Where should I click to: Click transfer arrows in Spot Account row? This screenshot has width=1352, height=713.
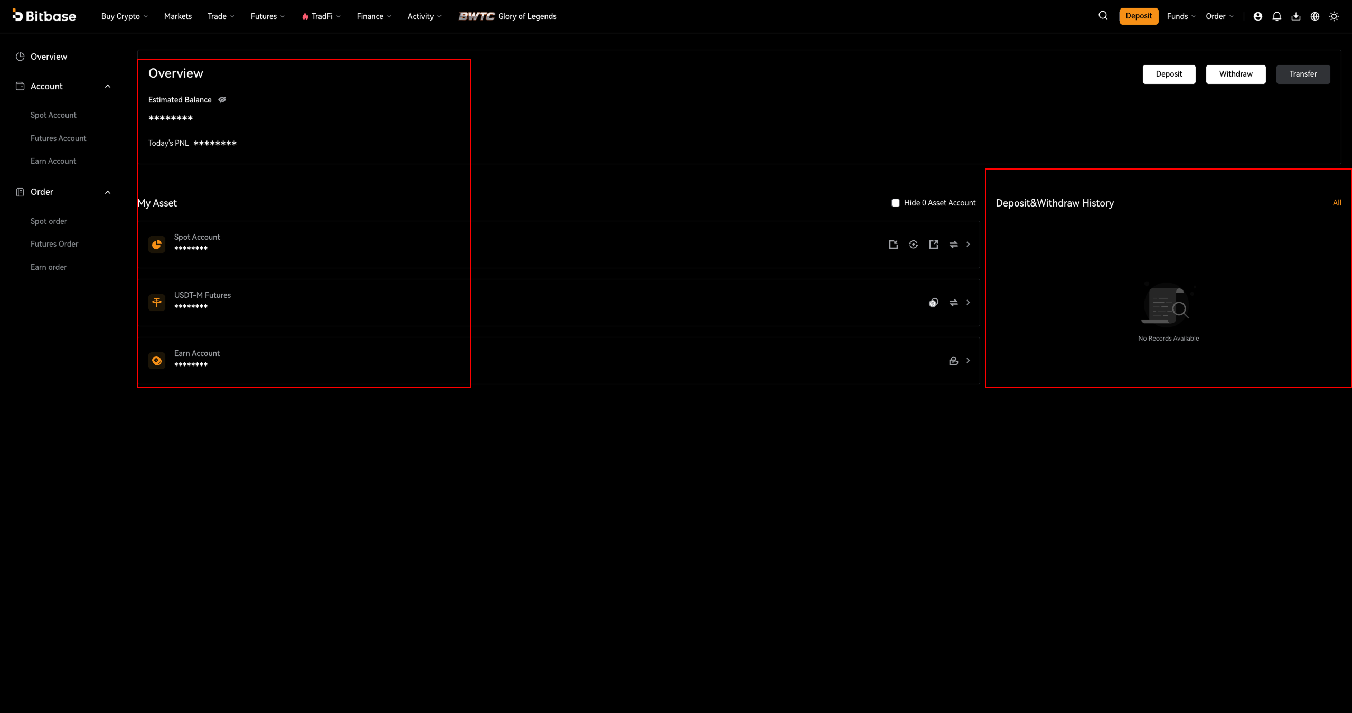(954, 245)
